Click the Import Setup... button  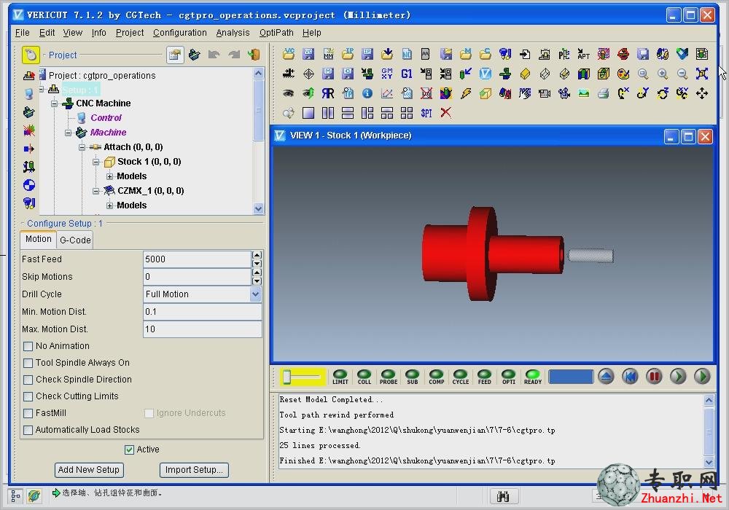[x=194, y=470]
